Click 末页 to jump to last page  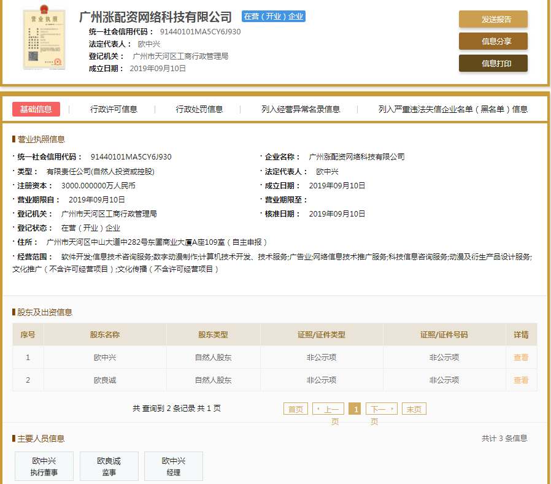coord(414,407)
